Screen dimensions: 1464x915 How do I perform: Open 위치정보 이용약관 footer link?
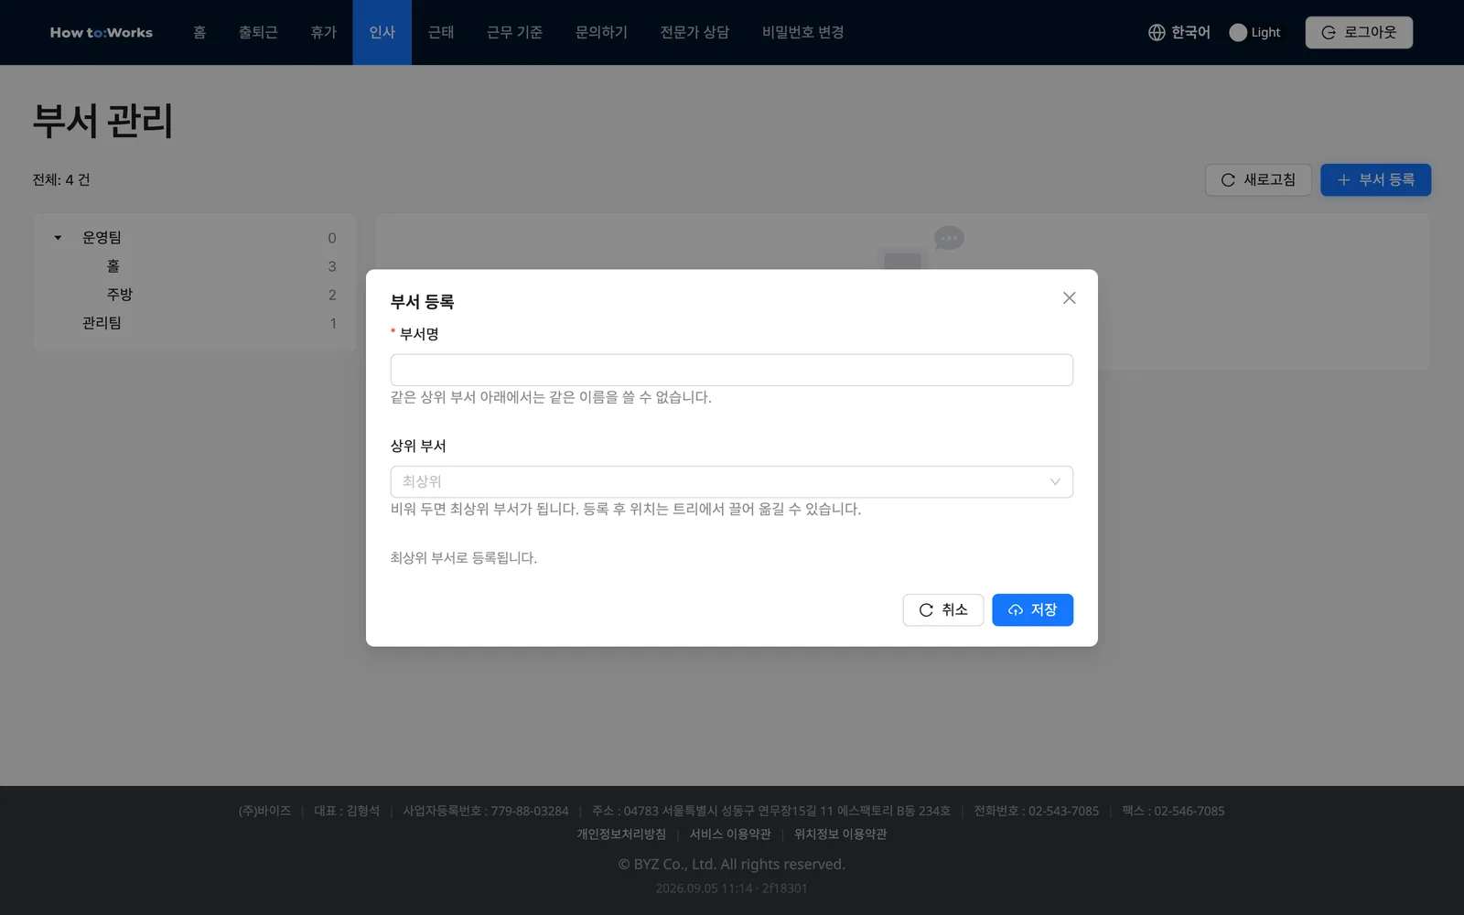(840, 834)
